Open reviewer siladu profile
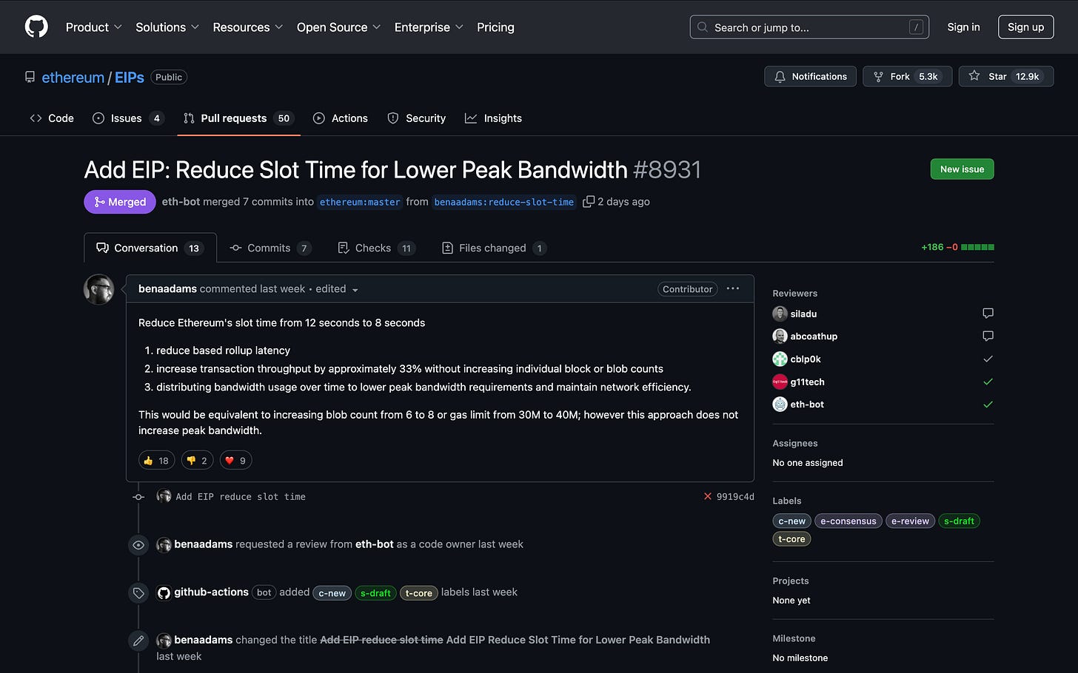1078x673 pixels. [x=803, y=314]
